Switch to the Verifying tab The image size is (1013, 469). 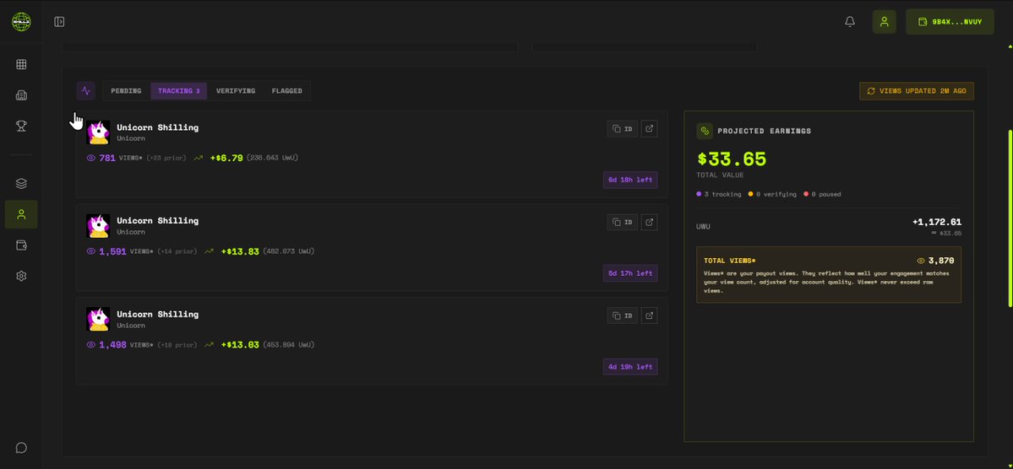(x=235, y=91)
